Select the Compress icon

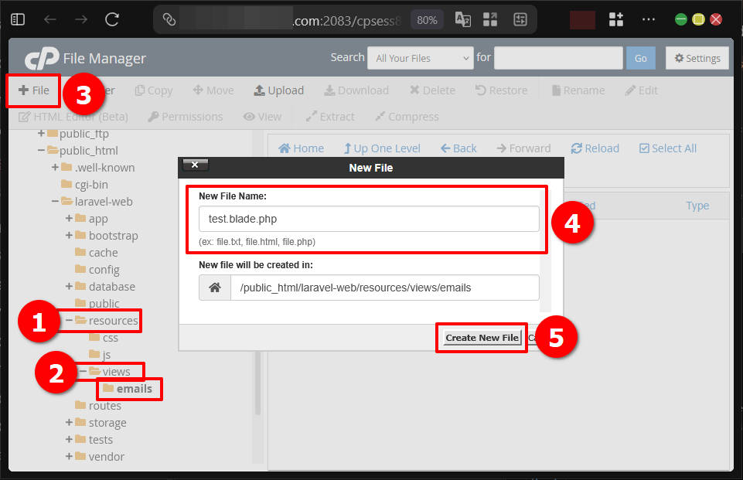tap(406, 117)
